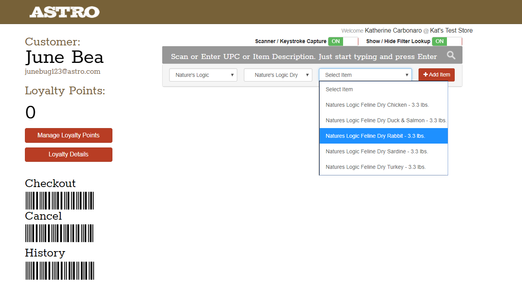The image size is (522, 293).
Task: Click the History barcode
Action: [x=60, y=270]
